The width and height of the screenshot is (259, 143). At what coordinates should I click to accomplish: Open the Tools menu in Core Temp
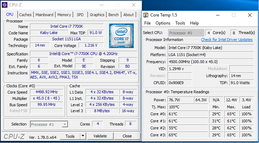click(180, 23)
